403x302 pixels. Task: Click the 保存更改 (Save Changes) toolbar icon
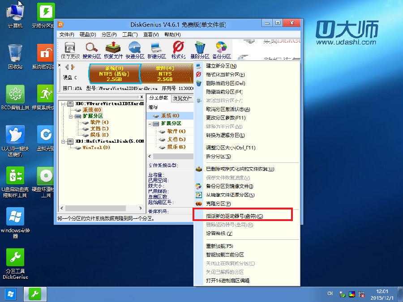point(70,50)
